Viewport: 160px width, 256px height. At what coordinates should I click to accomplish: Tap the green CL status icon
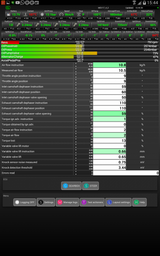pyautogui.click(x=8, y=8)
